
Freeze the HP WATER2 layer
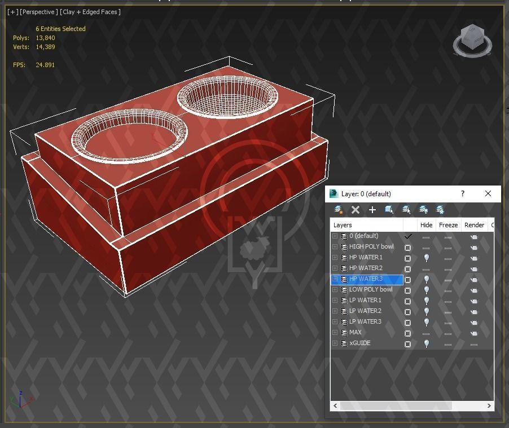(x=448, y=270)
